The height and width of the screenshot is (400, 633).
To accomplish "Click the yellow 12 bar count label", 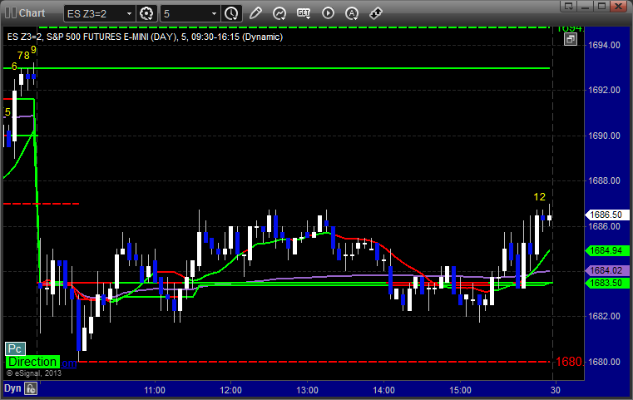I will click(539, 197).
